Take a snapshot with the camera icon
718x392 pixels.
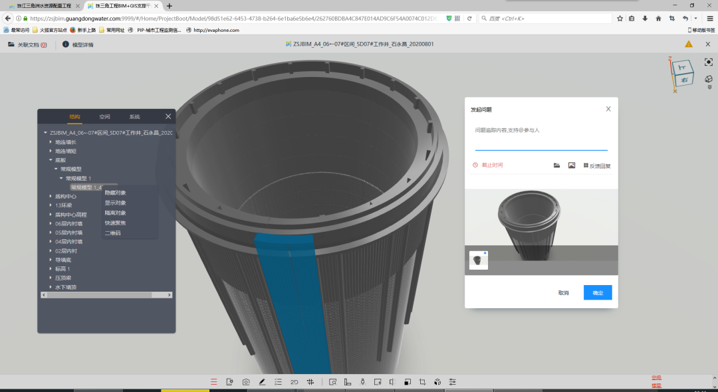coord(246,382)
